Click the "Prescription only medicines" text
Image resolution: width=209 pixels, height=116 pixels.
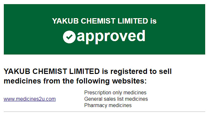[115, 93]
